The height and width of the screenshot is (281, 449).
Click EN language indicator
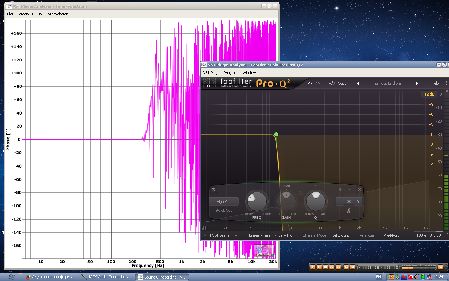coord(378,277)
